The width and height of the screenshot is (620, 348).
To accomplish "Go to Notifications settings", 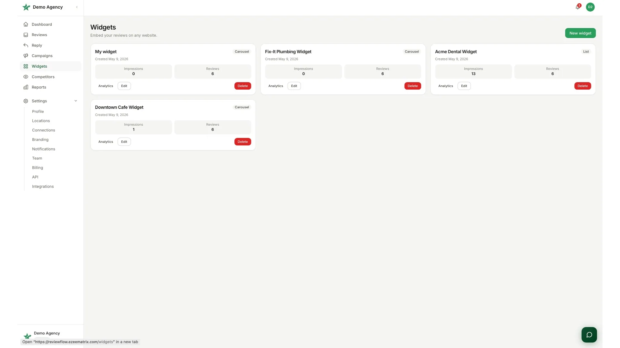I will pyautogui.click(x=44, y=149).
